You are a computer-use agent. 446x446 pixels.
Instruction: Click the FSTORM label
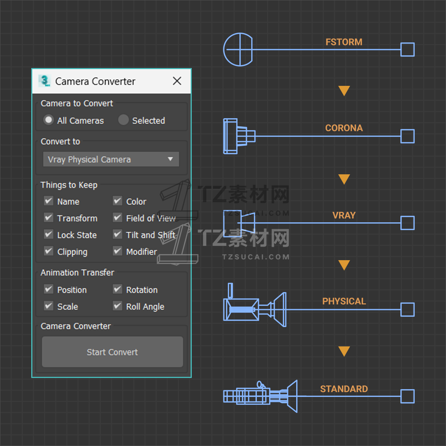[x=344, y=42]
